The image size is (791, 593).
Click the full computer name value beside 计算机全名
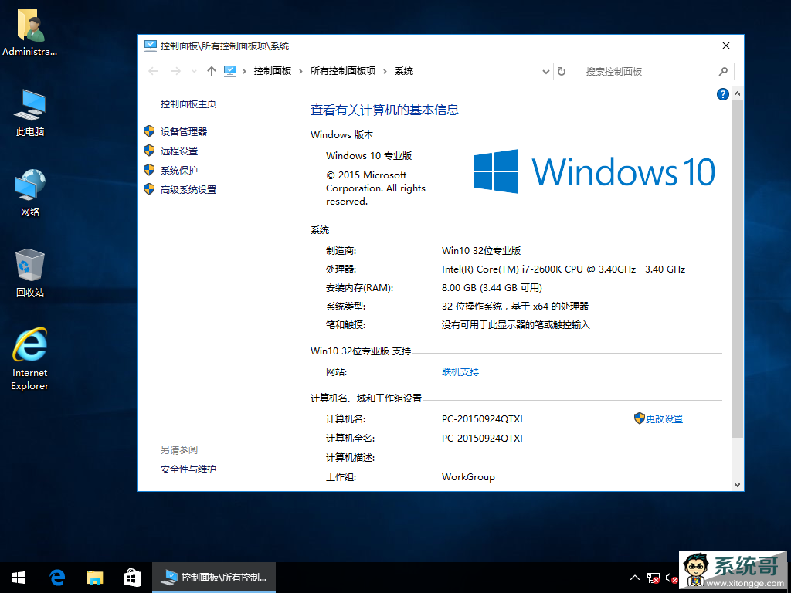point(482,439)
